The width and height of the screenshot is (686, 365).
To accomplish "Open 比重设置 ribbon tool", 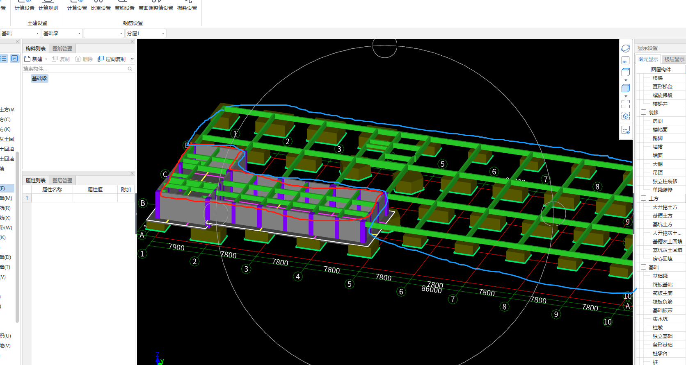I will (101, 6).
